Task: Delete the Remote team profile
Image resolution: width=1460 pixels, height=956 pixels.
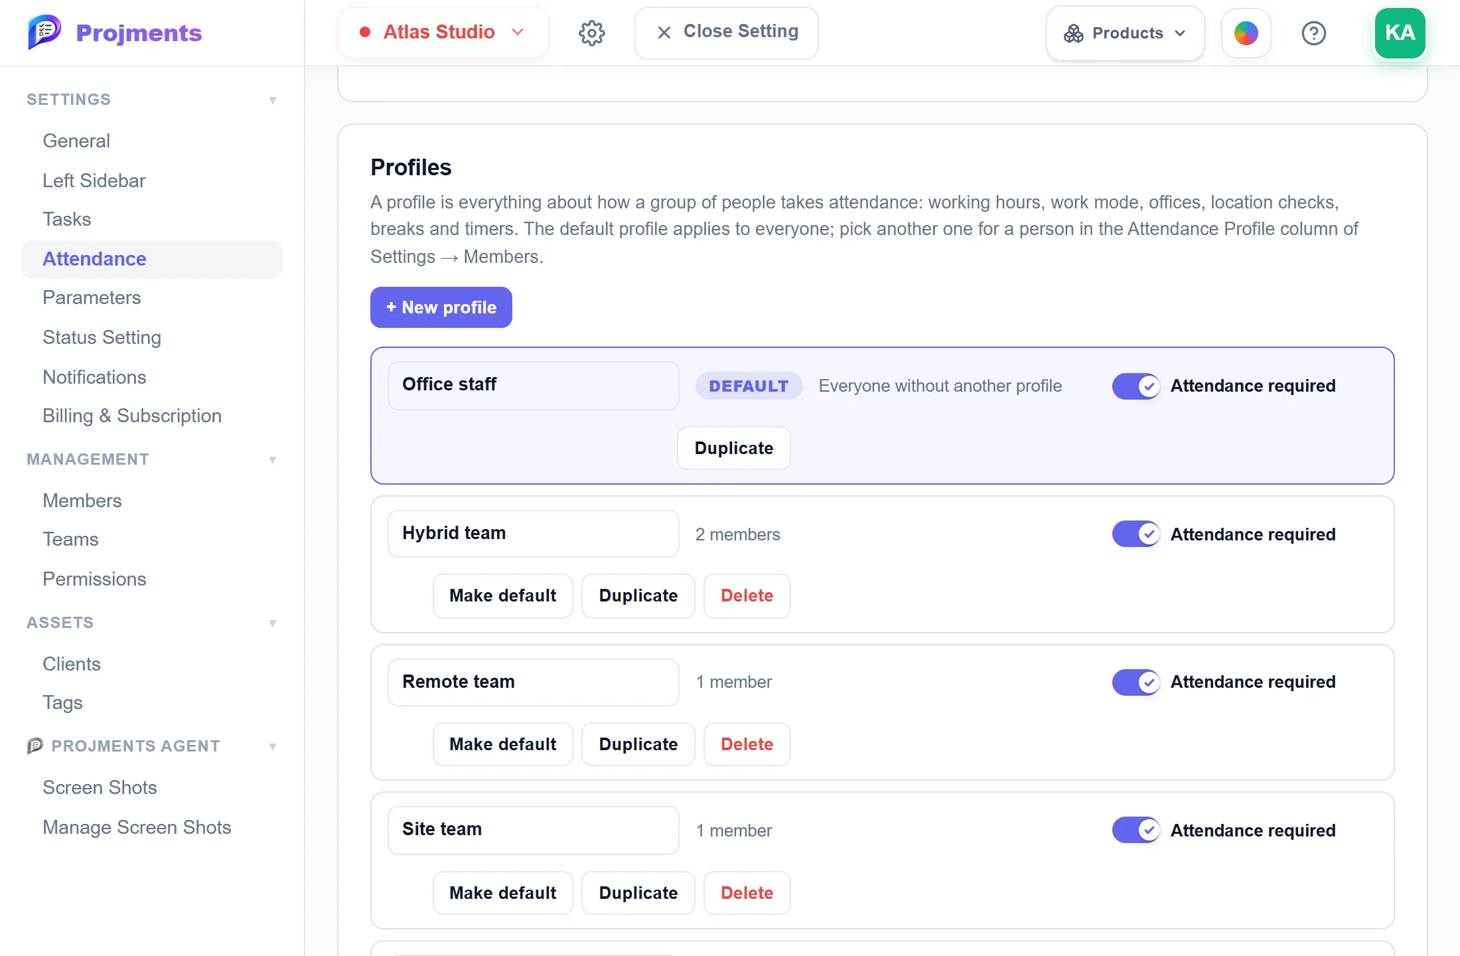Action: point(747,744)
